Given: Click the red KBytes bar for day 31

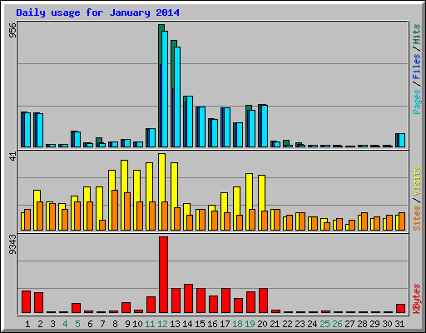Looking at the screenshot, I should click(400, 309).
